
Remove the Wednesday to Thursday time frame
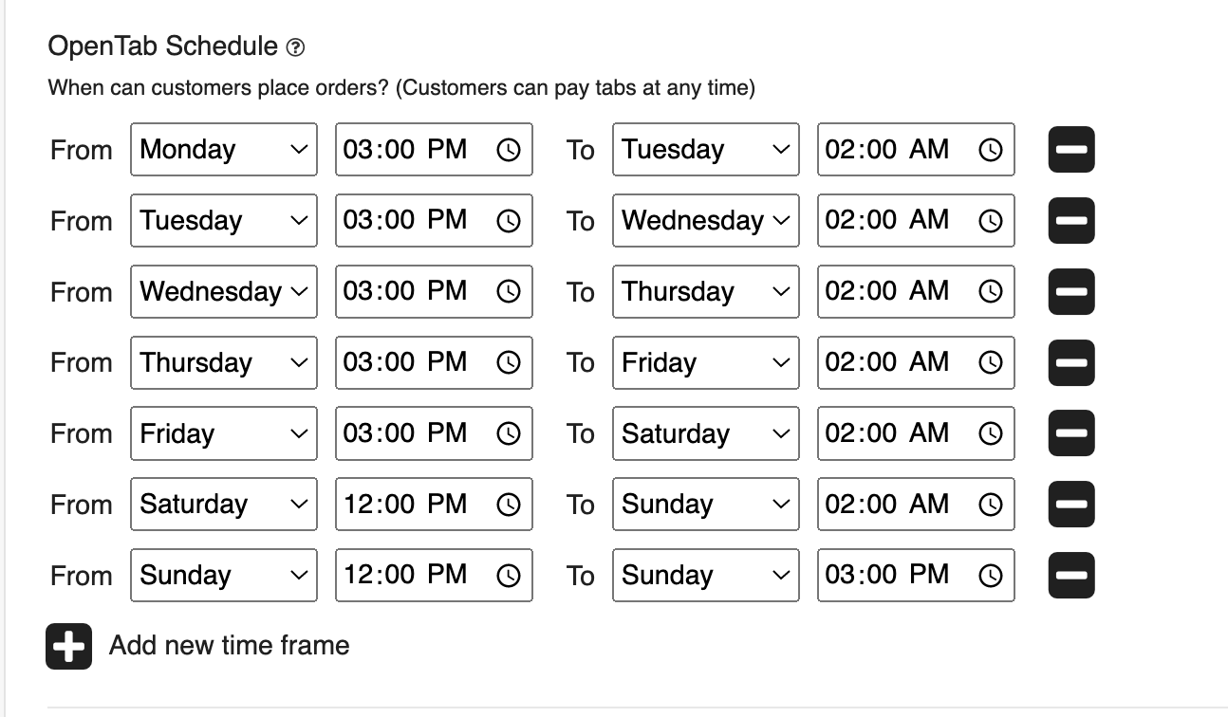coord(1071,292)
